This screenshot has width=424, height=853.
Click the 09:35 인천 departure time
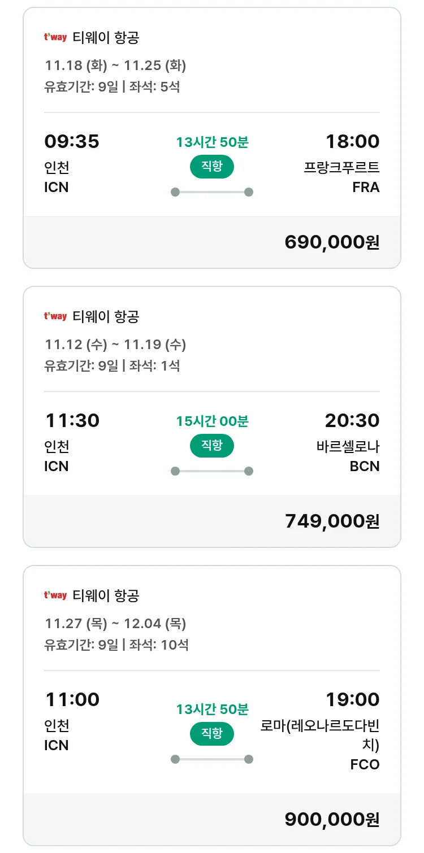click(72, 141)
